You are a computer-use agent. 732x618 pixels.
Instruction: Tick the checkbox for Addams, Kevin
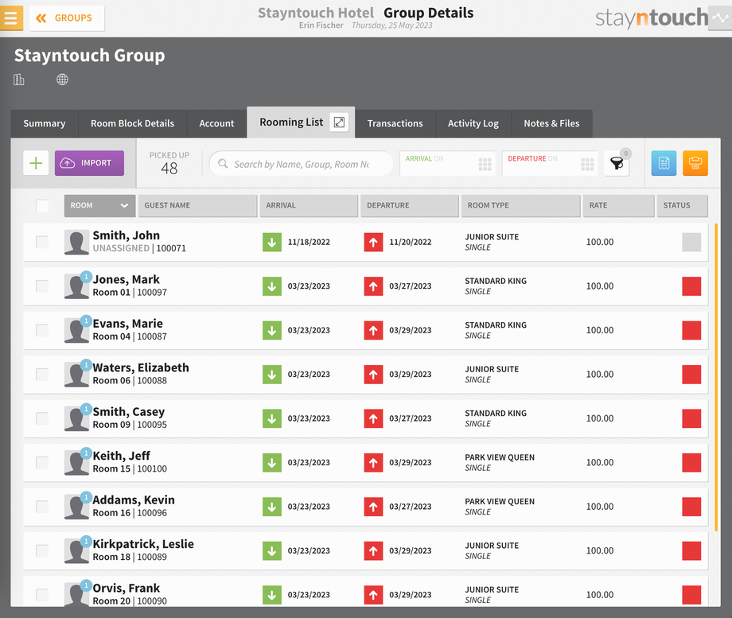(42, 507)
